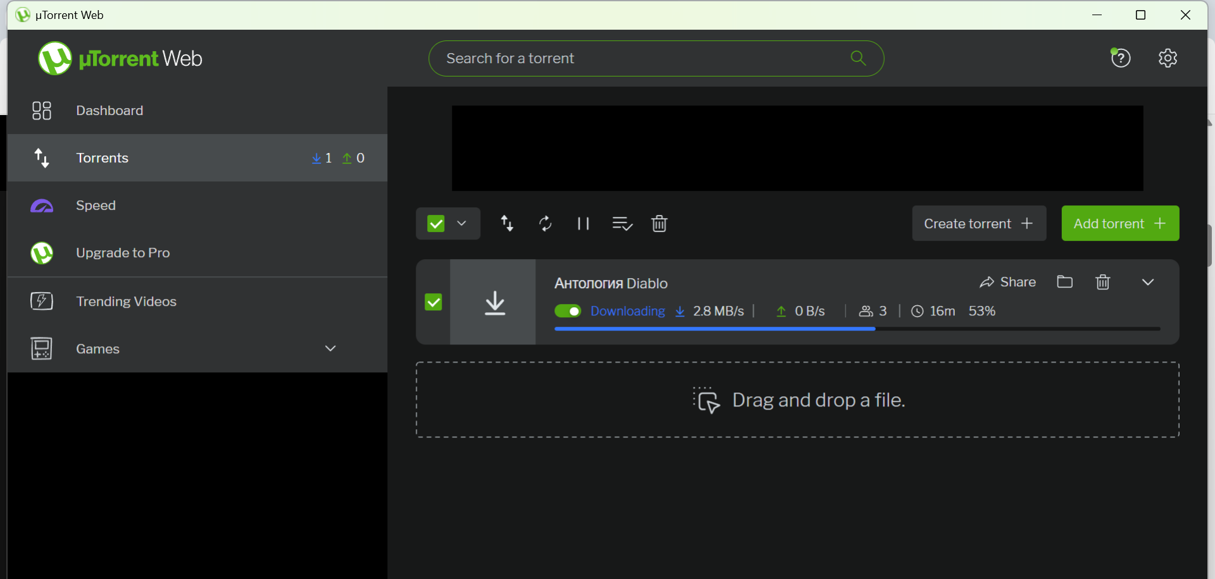Switch off the Downloading toggle

click(568, 311)
